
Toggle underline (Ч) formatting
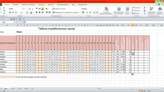pyautogui.click(x=16, y=13)
